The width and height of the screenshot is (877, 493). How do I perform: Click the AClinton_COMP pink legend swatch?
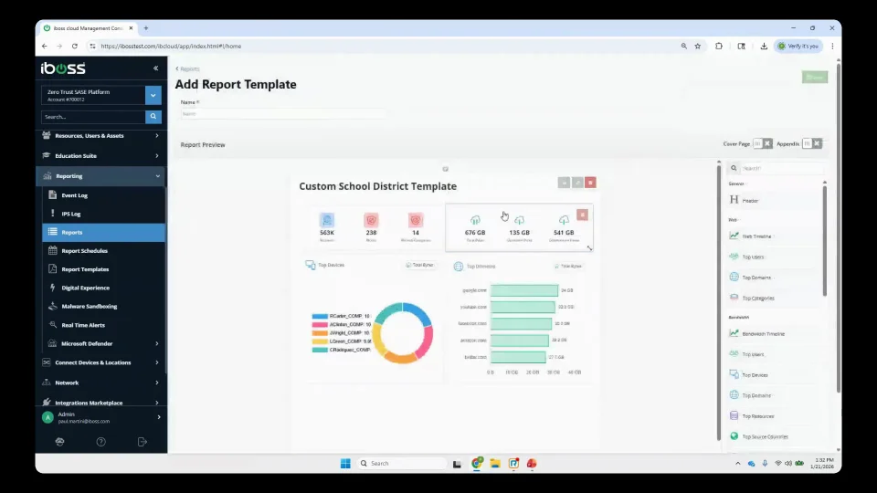pyautogui.click(x=320, y=325)
